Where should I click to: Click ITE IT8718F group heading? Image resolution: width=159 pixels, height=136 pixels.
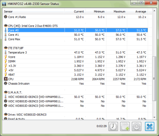16,48
